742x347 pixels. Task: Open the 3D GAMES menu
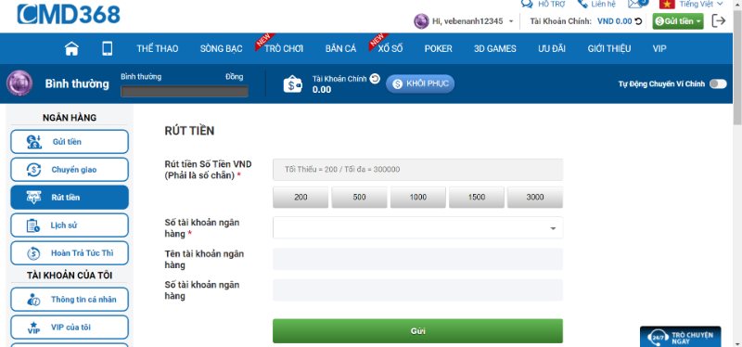pyautogui.click(x=495, y=48)
